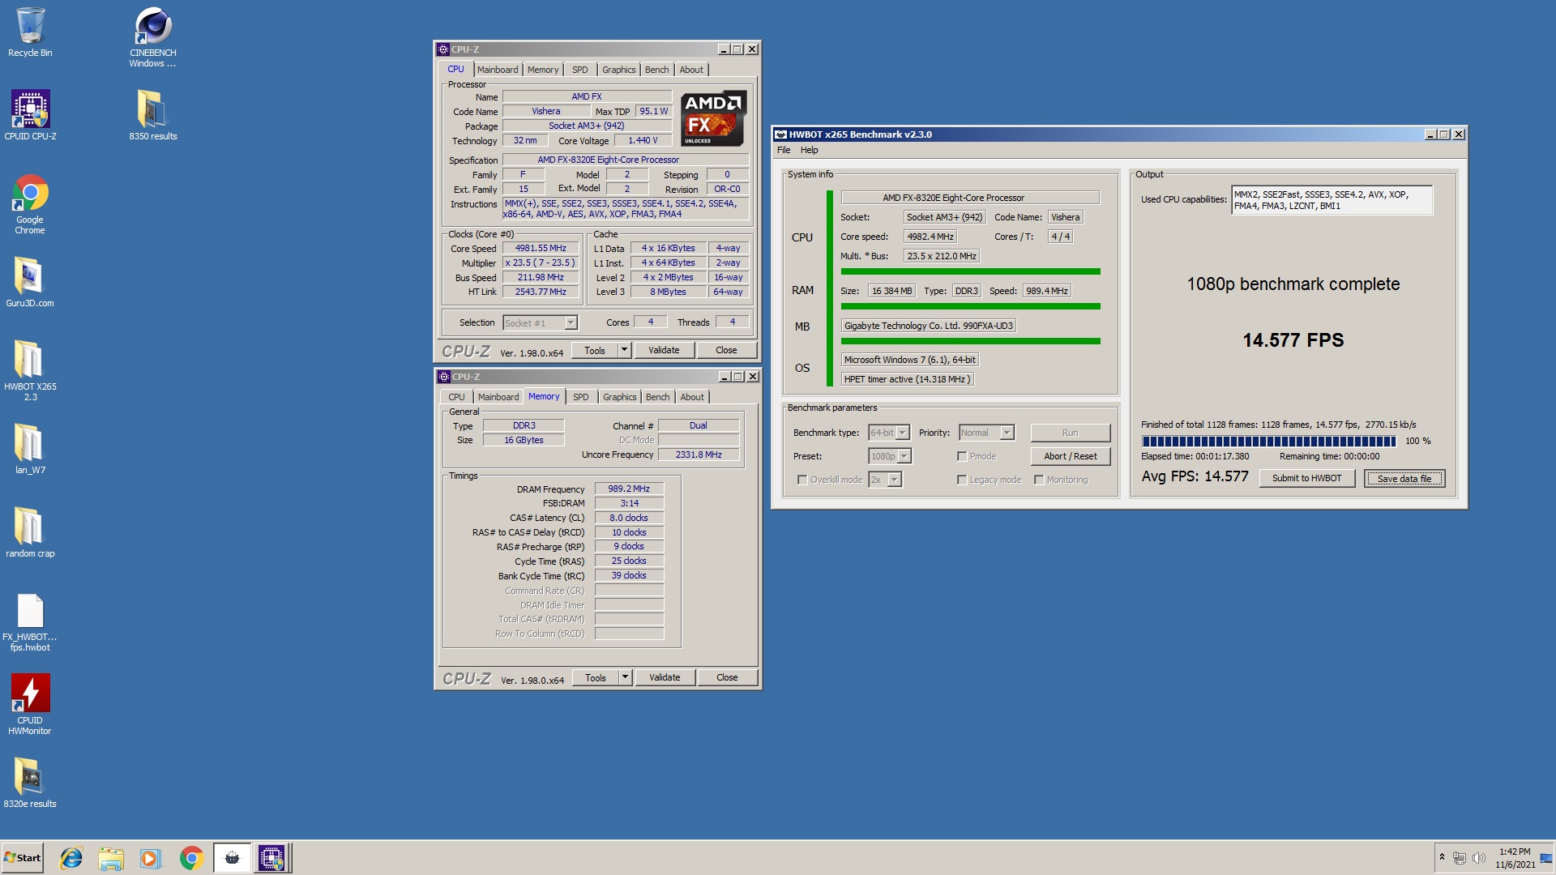Open Windows Explorer from the taskbar
This screenshot has height=875, width=1556.
(x=111, y=858)
